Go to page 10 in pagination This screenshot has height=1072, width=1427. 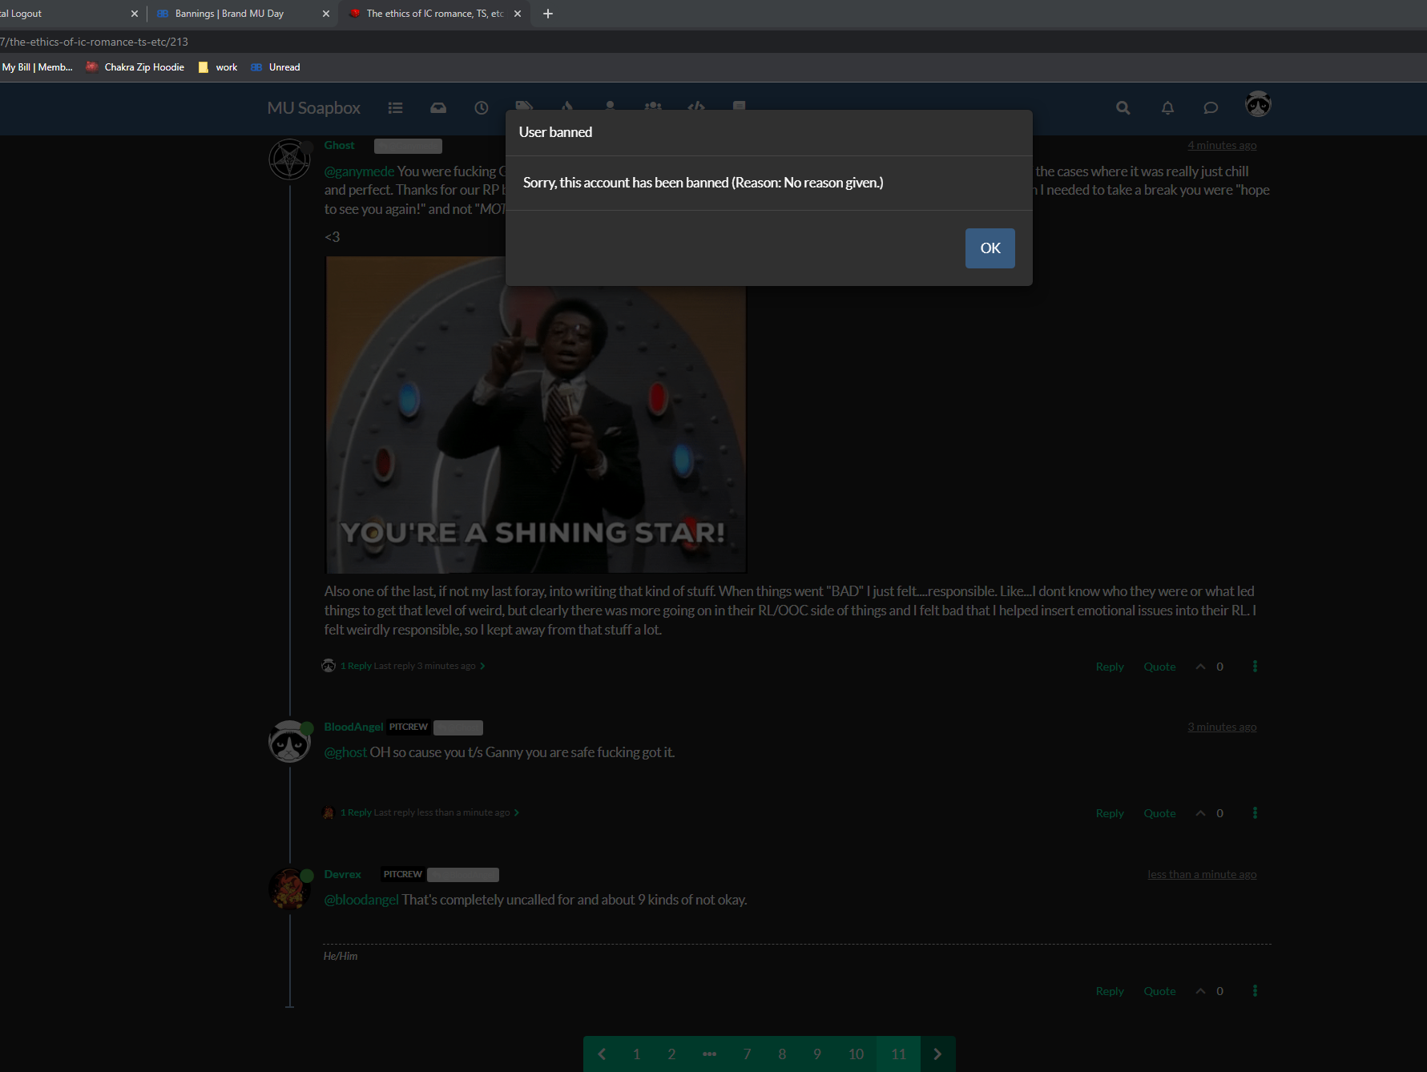[856, 1054]
